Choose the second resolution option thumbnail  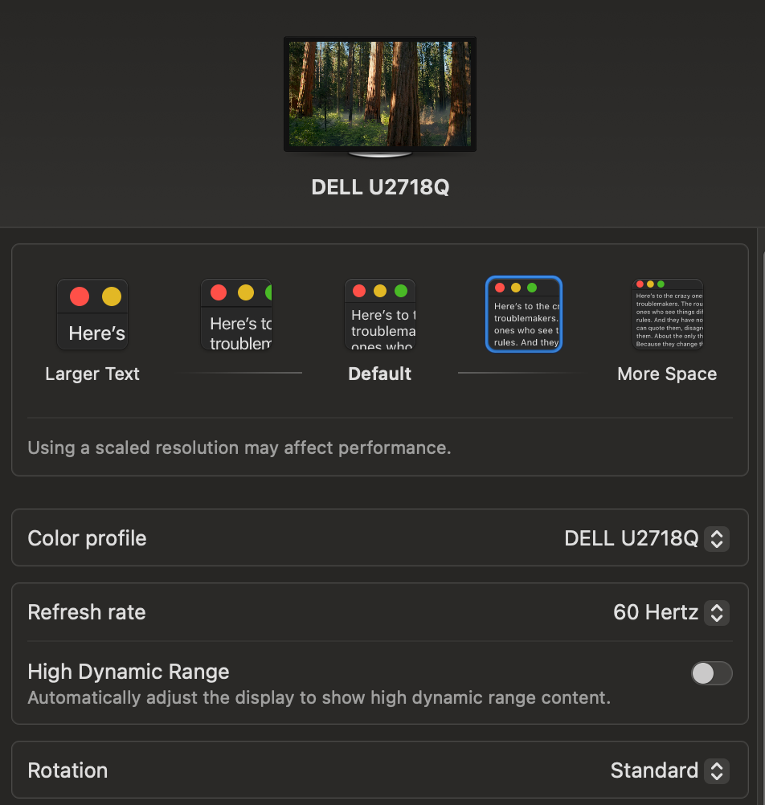(236, 314)
